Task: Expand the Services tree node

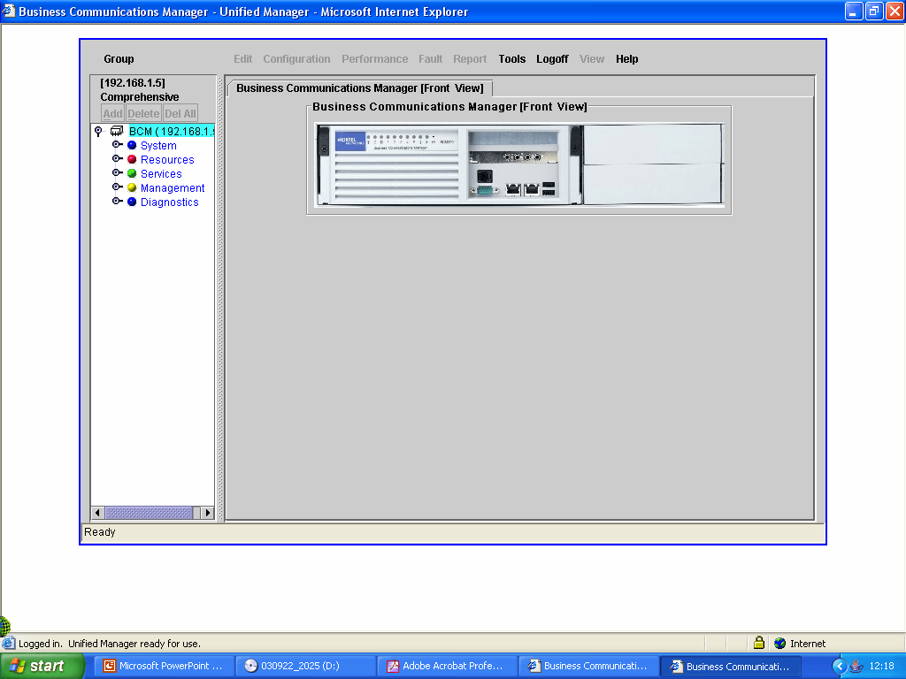Action: pos(117,172)
